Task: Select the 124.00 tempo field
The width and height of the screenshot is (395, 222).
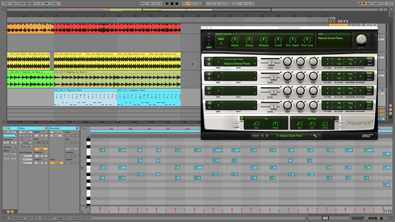Action: click(21, 3)
